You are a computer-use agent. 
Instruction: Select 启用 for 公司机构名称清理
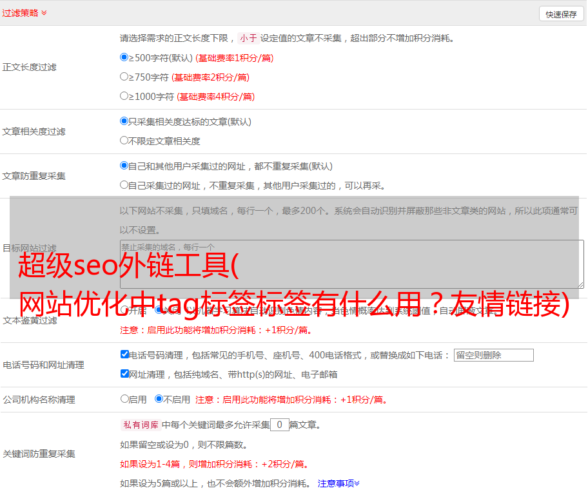tap(124, 399)
